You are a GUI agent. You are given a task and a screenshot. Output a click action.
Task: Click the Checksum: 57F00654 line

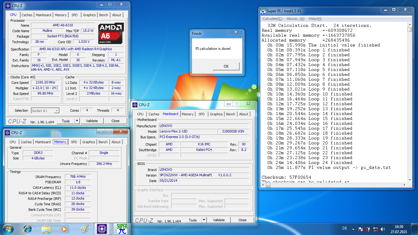[286, 177]
